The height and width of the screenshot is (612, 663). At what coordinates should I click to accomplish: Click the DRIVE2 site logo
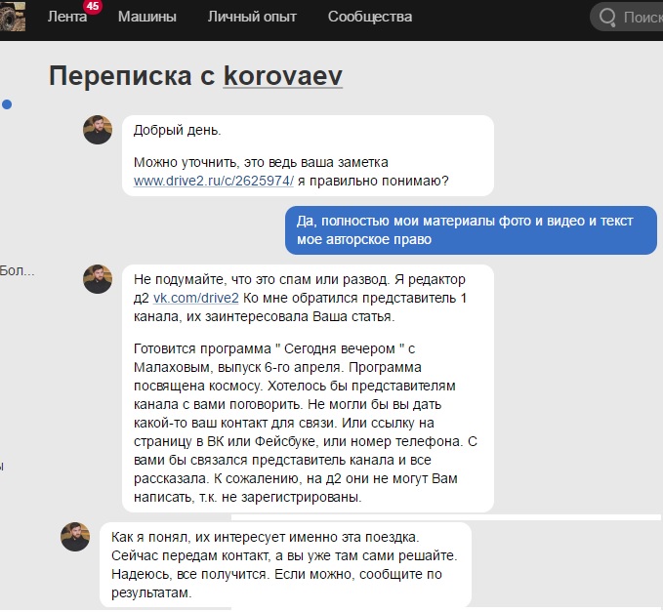click(x=12, y=17)
